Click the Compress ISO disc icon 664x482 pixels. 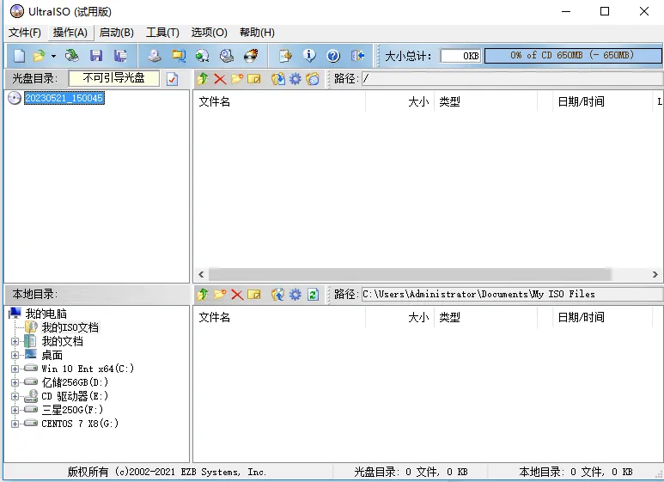coord(203,56)
